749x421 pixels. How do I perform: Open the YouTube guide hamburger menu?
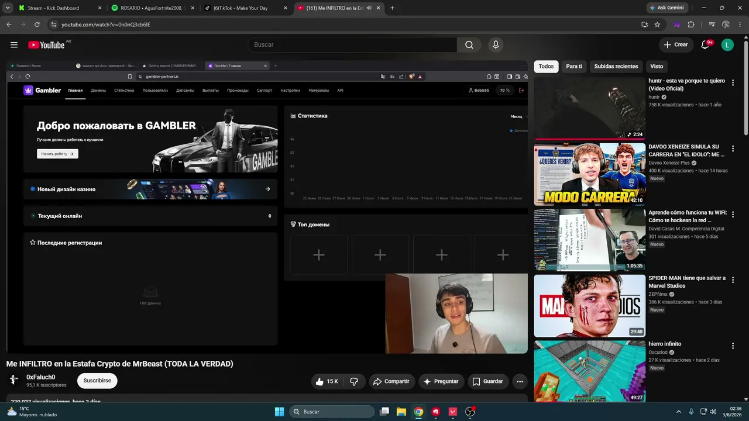click(14, 45)
